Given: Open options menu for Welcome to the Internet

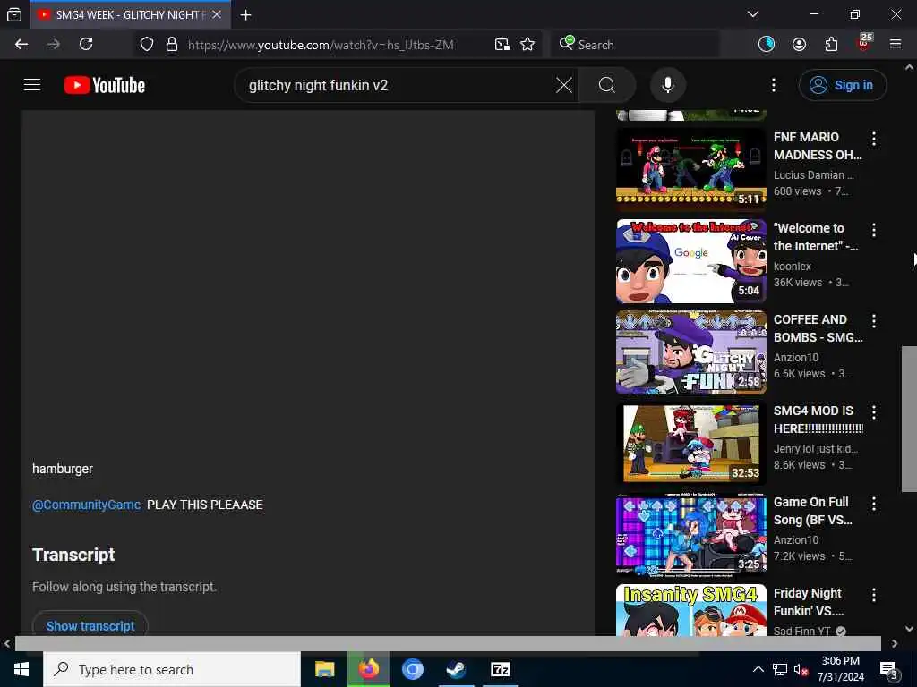Looking at the screenshot, I should click(x=874, y=230).
